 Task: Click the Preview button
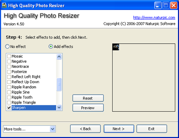pos(88,108)
